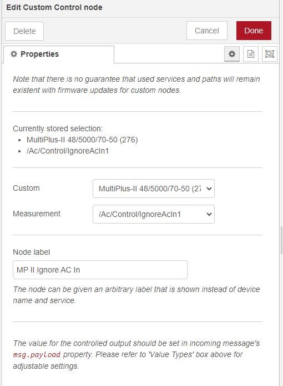Image resolution: width=283 pixels, height=386 pixels.
Task: Click the Delete button
Action: pos(24,31)
